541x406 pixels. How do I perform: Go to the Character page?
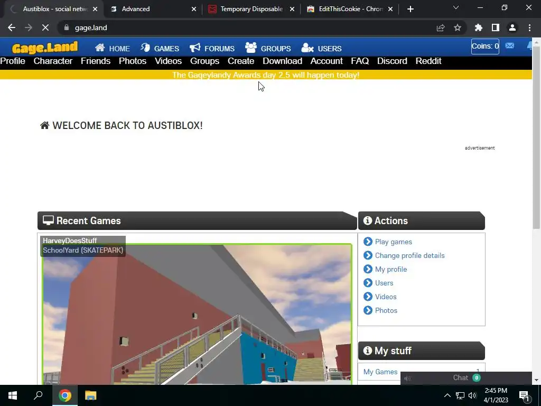click(x=53, y=61)
